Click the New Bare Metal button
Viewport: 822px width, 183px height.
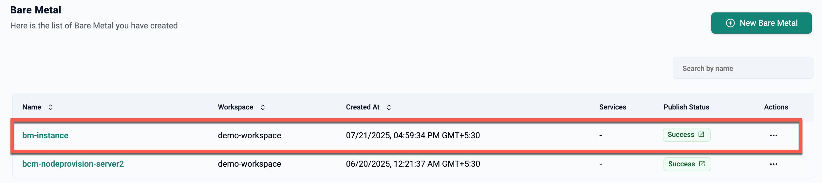(761, 23)
